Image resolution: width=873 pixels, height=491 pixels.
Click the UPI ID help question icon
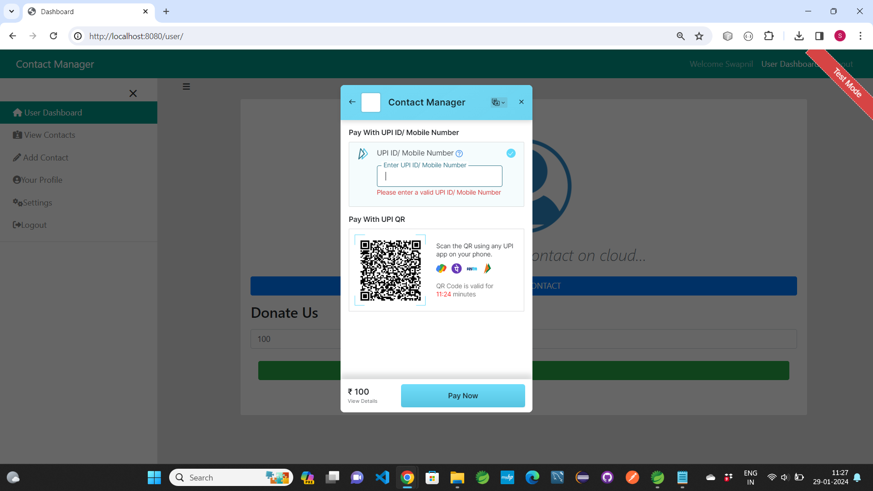pos(459,154)
